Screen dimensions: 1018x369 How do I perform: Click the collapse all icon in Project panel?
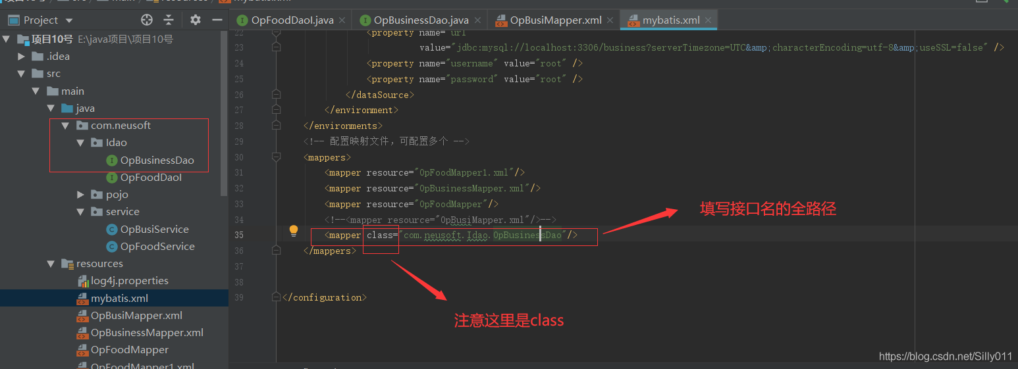169,20
